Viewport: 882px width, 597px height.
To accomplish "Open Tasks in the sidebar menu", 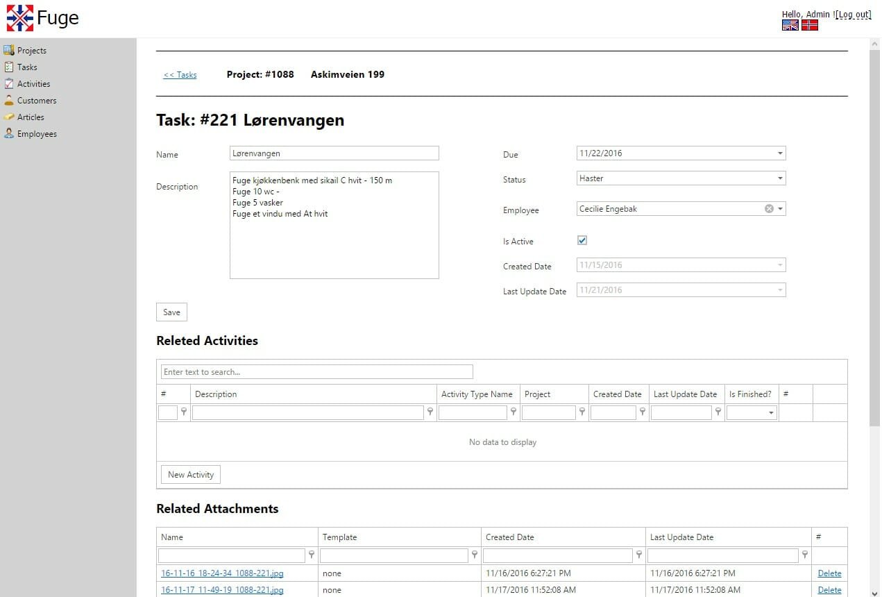I will (27, 67).
